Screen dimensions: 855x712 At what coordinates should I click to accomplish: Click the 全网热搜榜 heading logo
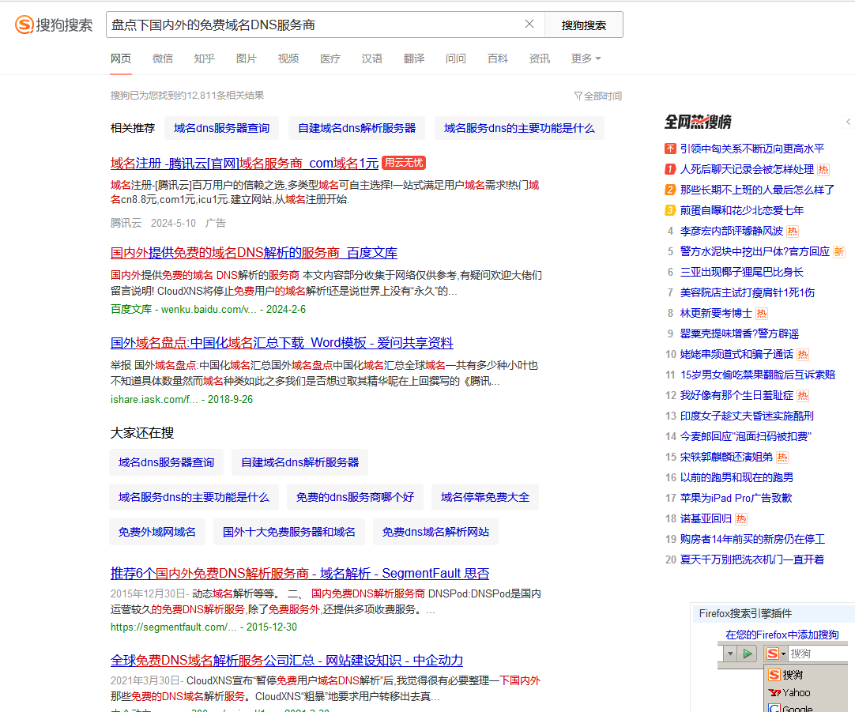click(698, 122)
